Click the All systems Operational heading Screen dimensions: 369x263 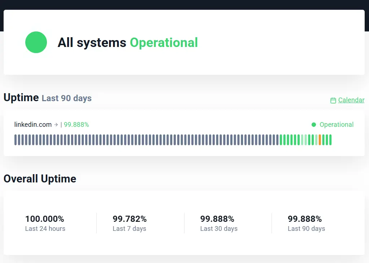click(128, 43)
